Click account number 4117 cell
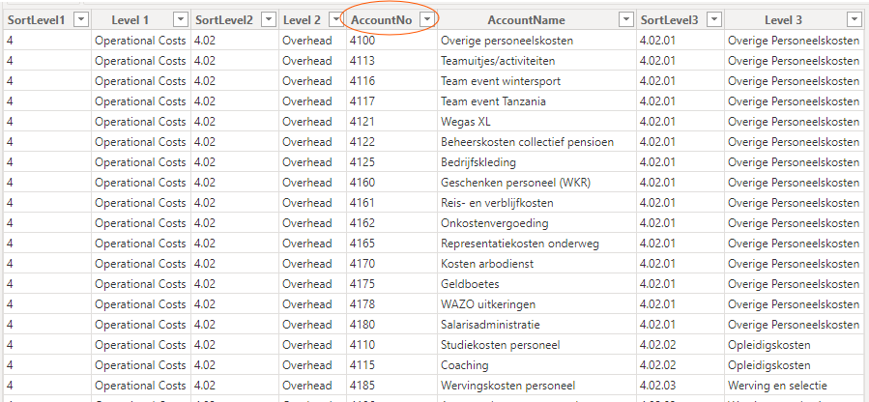The width and height of the screenshot is (869, 402). pyautogui.click(x=391, y=101)
